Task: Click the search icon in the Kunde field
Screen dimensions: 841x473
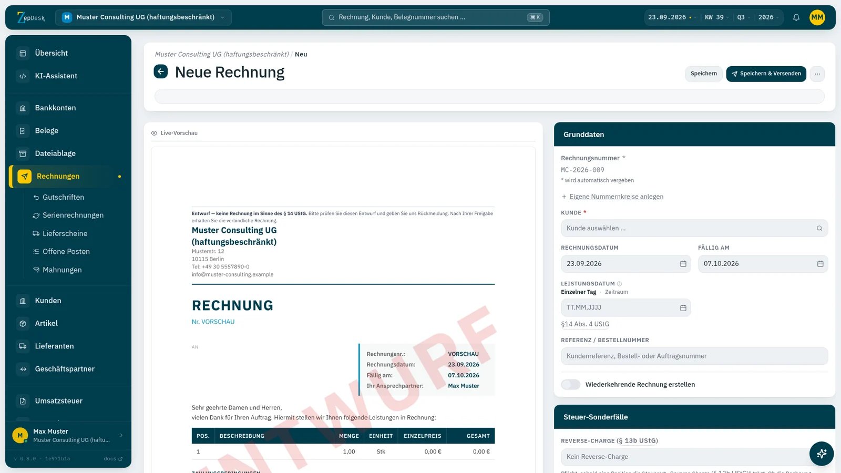Action: [819, 228]
